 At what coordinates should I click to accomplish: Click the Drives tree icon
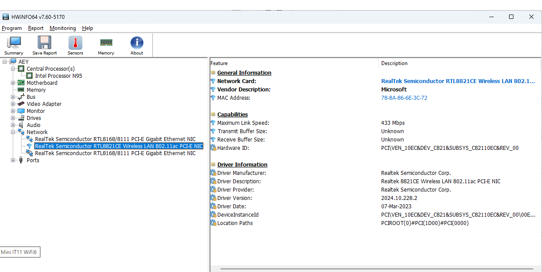21,118
